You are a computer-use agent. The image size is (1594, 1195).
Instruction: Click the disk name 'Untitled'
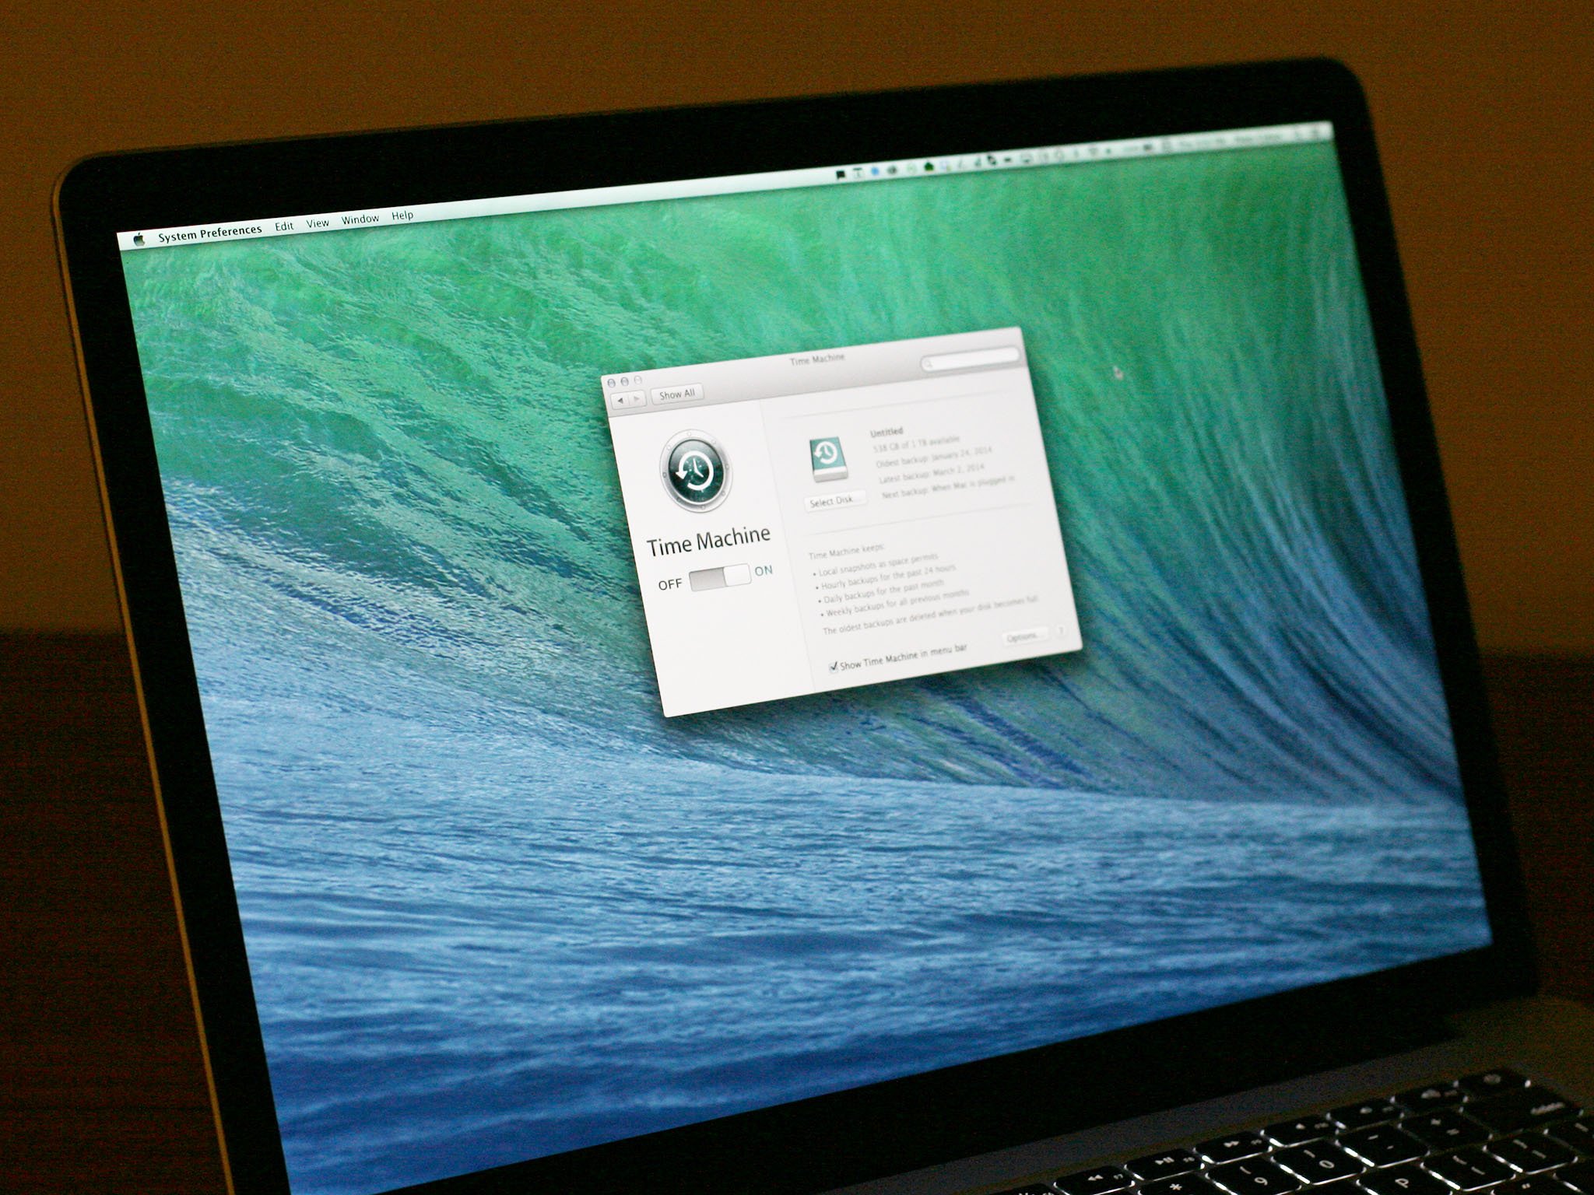[x=887, y=431]
